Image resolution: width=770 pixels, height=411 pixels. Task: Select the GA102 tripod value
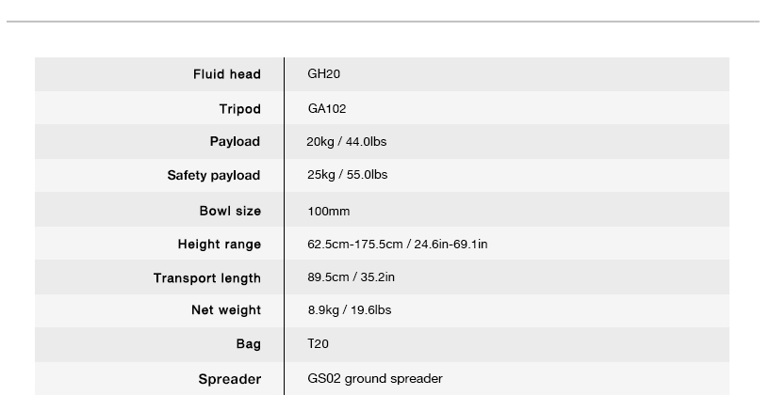click(327, 109)
